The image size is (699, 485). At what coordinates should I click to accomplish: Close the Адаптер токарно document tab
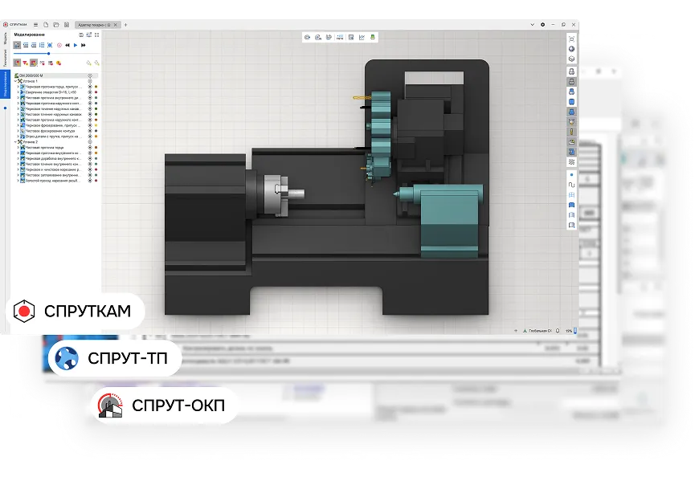pyautogui.click(x=116, y=25)
